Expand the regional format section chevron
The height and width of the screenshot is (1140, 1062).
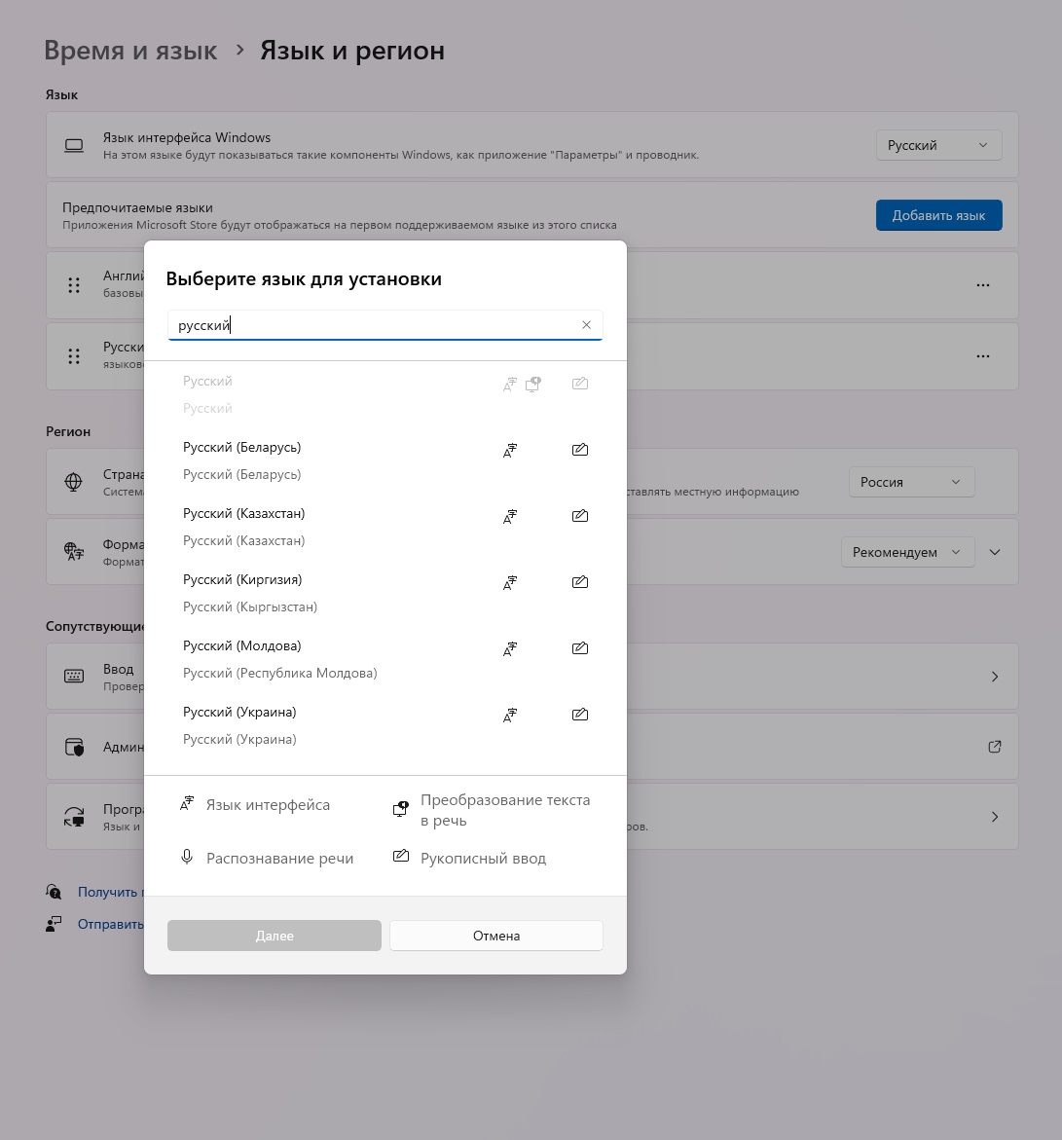coord(995,552)
